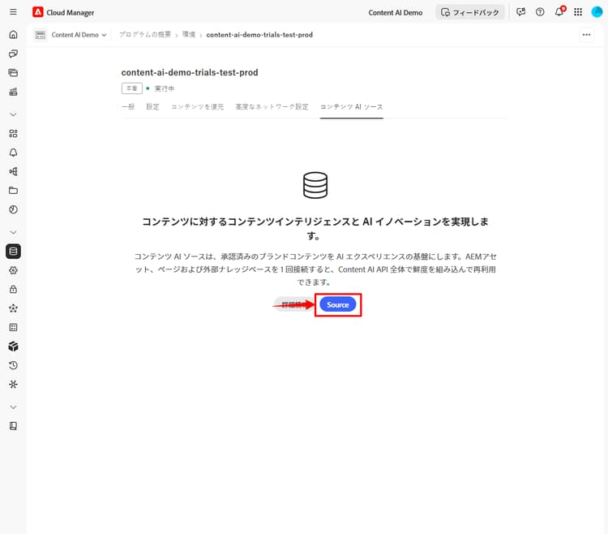Select the highlighted database sidebar icon
This screenshot has height=534, width=608.
pos(13,251)
